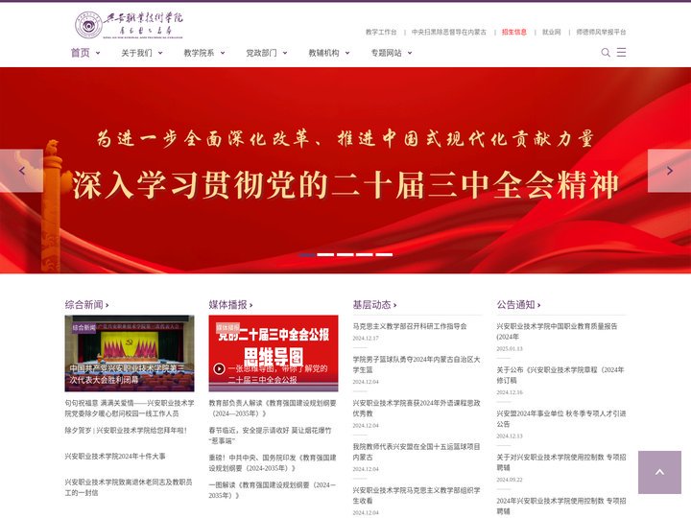Expand the 首页 dropdown chevron
Viewport: 691px width, 518px height.
(98, 53)
